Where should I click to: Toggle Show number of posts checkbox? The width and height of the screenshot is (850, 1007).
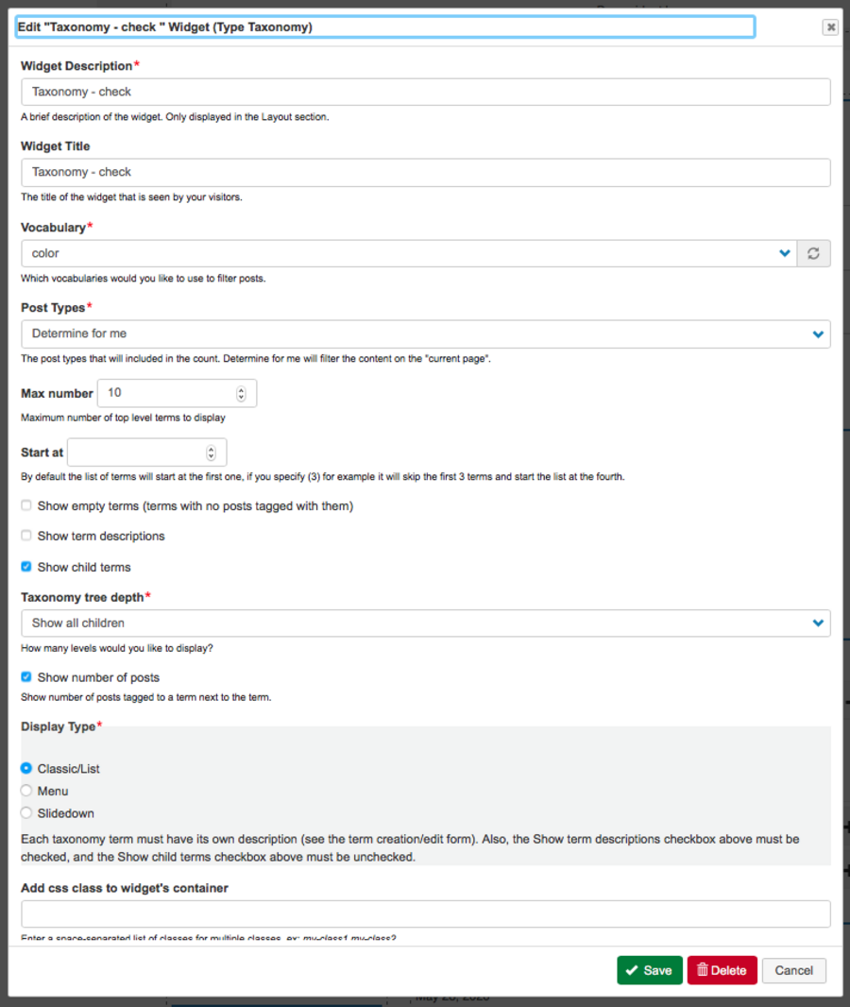pyautogui.click(x=26, y=676)
